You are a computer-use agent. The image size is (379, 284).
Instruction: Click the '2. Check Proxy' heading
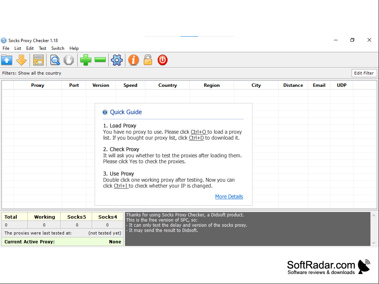click(x=121, y=149)
